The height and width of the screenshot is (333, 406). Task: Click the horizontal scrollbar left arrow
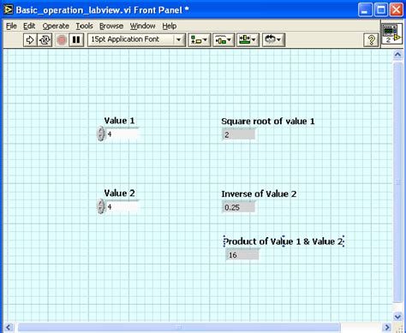click(x=9, y=327)
